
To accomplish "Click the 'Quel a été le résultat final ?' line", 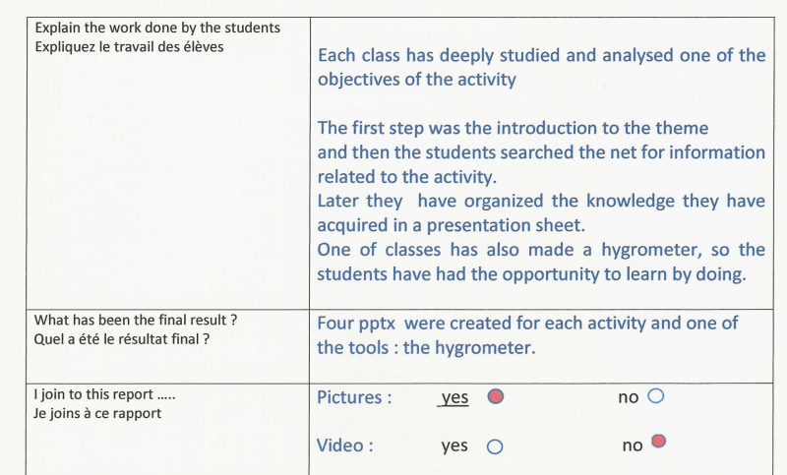I will tap(123, 339).
